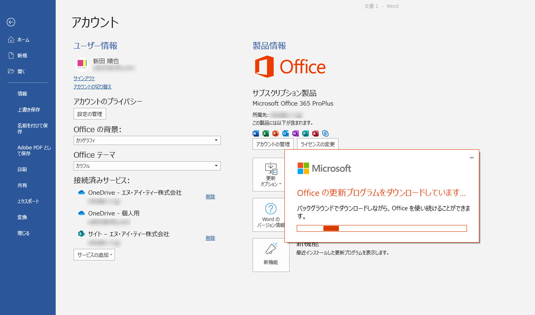Open the Office の背景 dropdown

(x=147, y=140)
